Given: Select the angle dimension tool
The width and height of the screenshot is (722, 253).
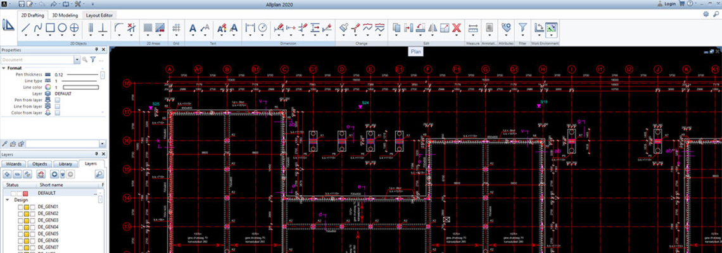Looking at the screenshot, I should click(x=262, y=28).
